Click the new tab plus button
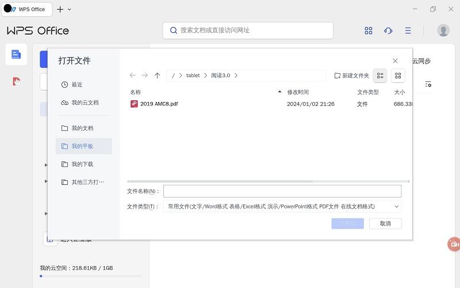Viewport: 460px width, 288px height. pos(60,9)
